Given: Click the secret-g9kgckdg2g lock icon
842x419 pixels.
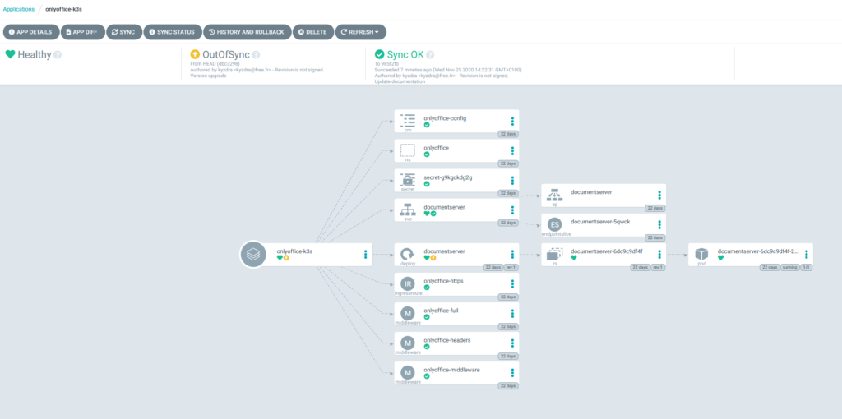Looking at the screenshot, I should [x=408, y=180].
